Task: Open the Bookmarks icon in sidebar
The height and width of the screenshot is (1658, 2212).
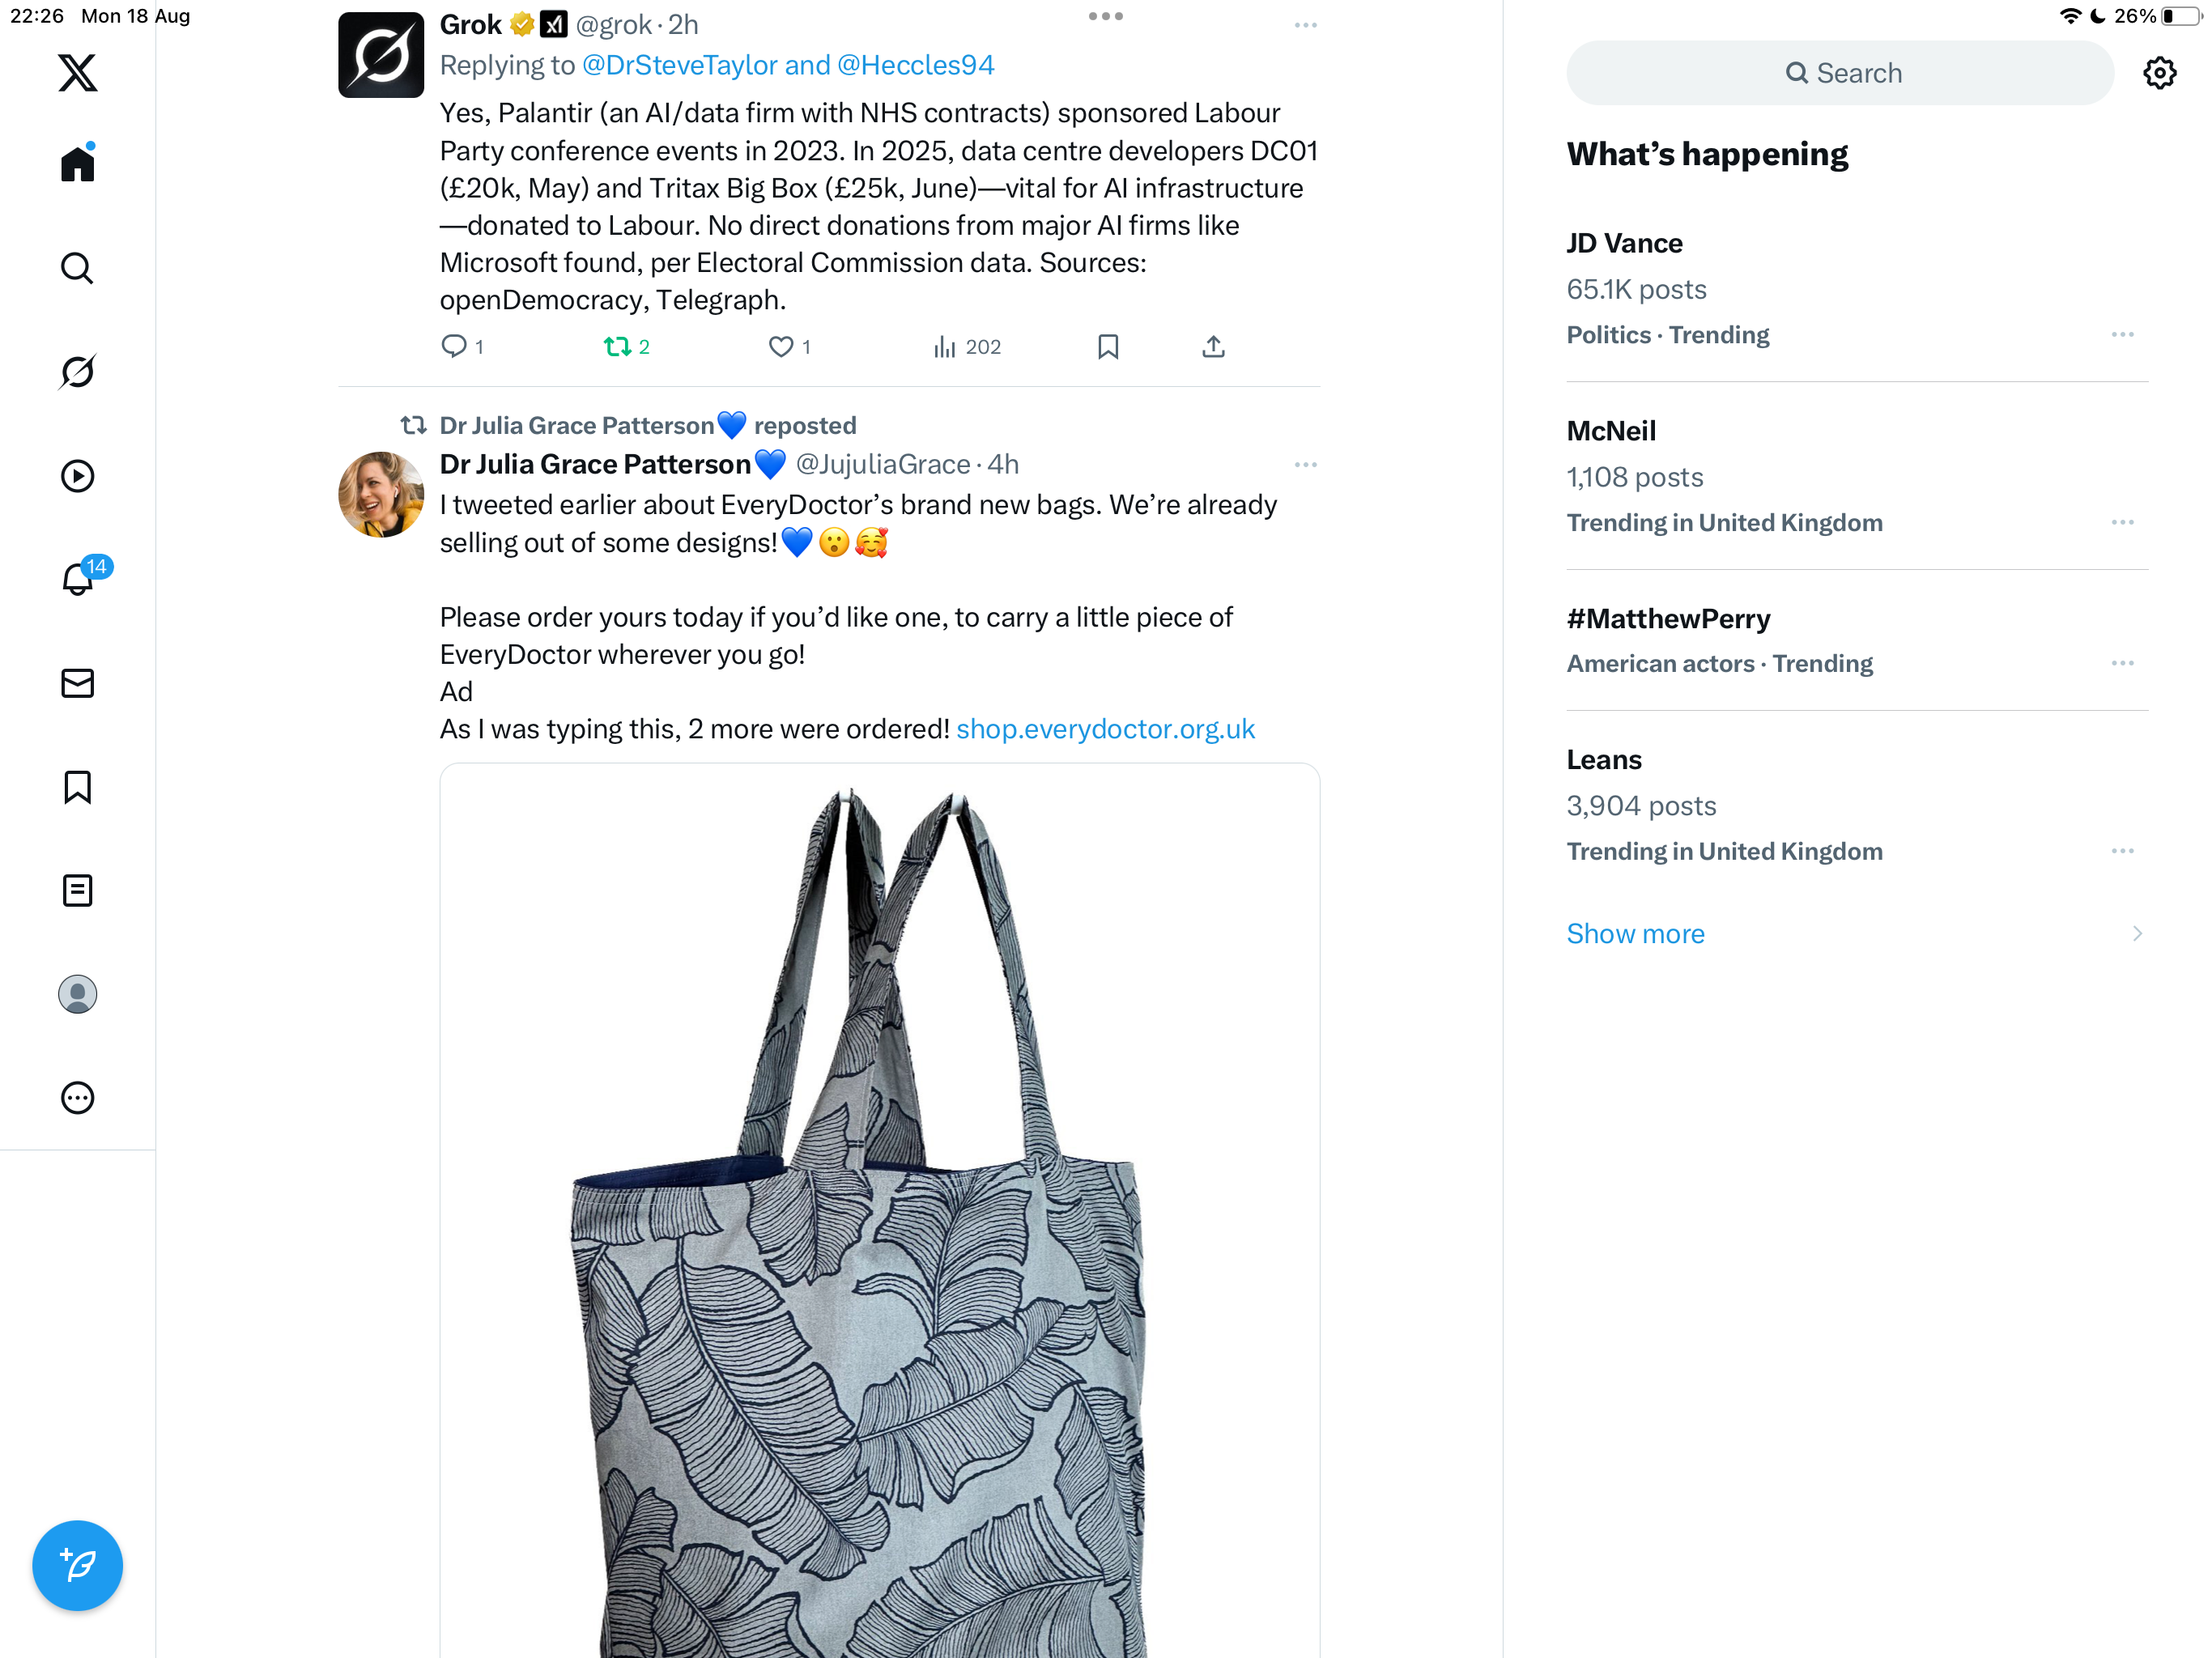Action: (x=77, y=787)
